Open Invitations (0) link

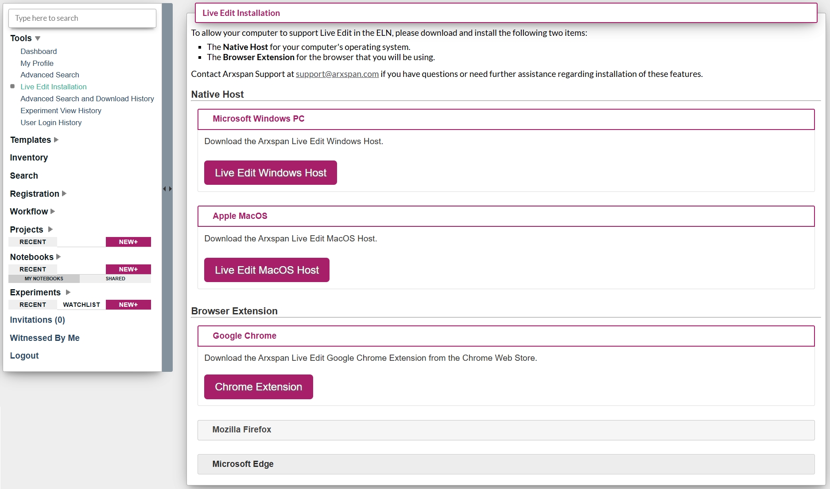coord(38,320)
